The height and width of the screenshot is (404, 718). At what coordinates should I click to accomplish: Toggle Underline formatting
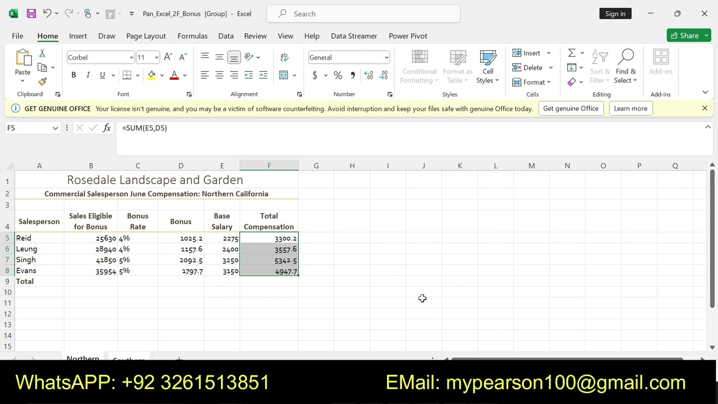pyautogui.click(x=102, y=75)
